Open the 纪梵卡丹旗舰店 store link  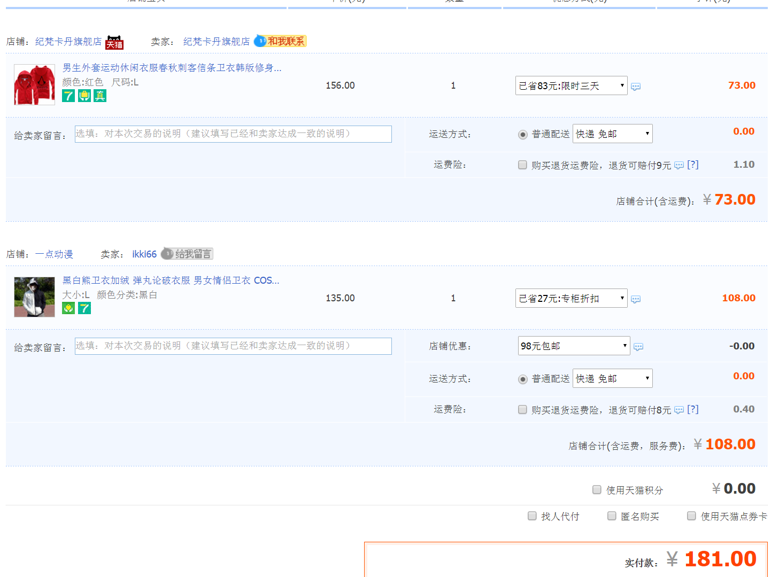[x=68, y=42]
